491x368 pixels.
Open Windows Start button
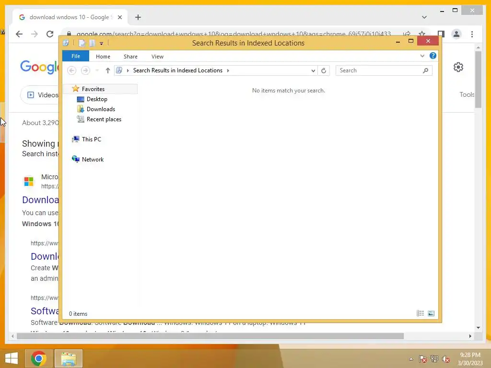[12, 358]
